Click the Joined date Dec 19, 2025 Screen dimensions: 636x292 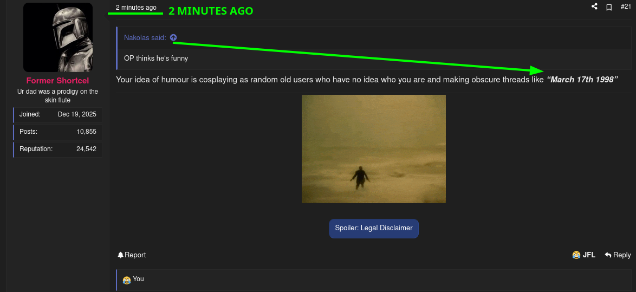coord(77,114)
